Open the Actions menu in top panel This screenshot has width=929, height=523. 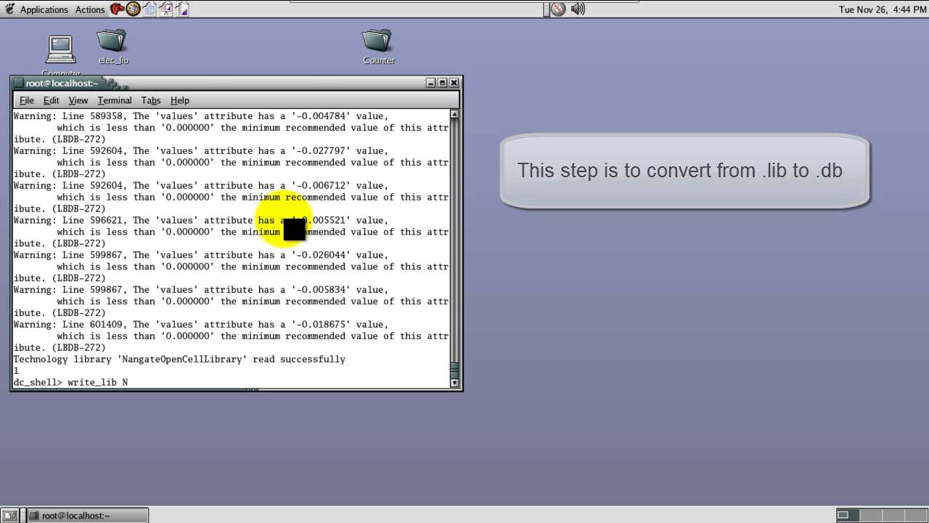click(90, 9)
